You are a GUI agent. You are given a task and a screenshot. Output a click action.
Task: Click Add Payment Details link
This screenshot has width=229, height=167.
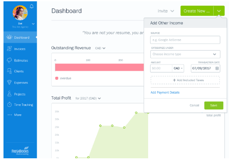pos(165,92)
